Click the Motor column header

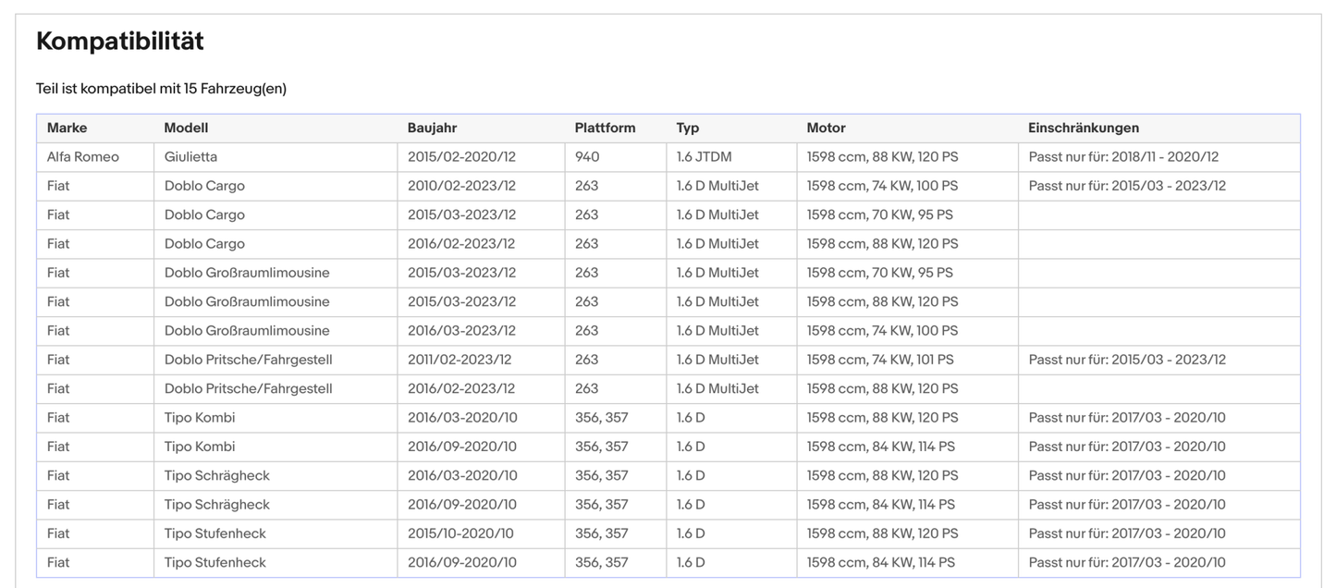826,129
